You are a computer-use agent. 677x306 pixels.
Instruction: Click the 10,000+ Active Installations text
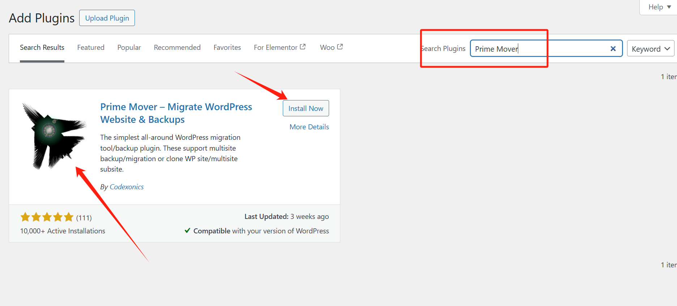pos(63,231)
